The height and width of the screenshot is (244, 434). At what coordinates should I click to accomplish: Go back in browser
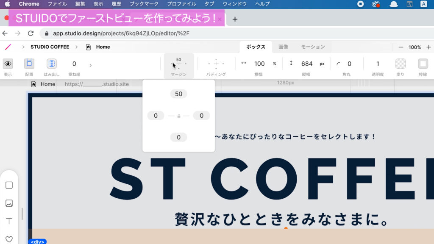(5, 33)
